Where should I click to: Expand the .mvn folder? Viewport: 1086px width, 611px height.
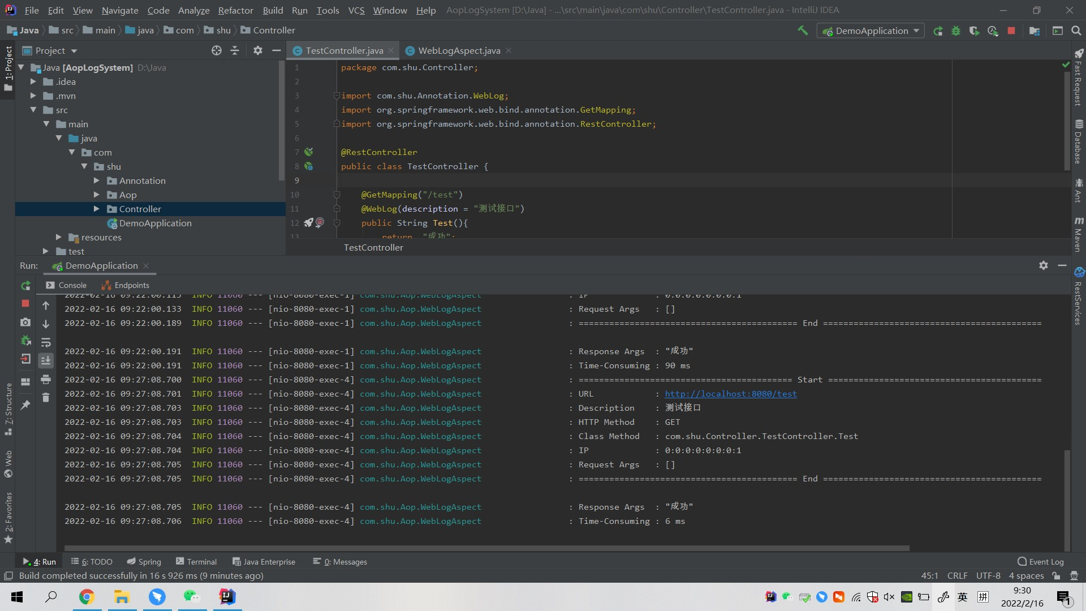point(33,96)
